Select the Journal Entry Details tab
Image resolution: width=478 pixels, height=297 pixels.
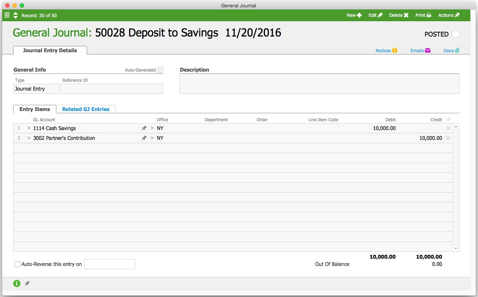(50, 50)
